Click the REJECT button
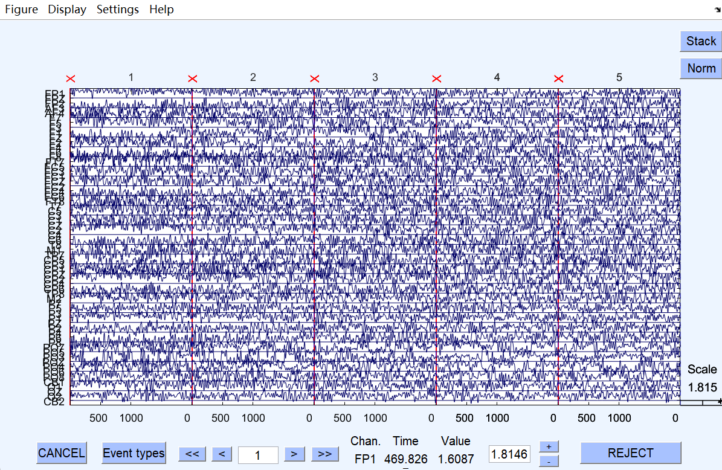The height and width of the screenshot is (470, 722). click(x=630, y=453)
